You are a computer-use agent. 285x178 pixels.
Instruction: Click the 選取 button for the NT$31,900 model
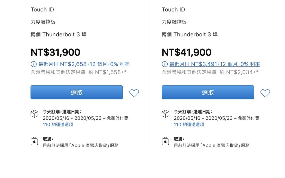coord(77,92)
